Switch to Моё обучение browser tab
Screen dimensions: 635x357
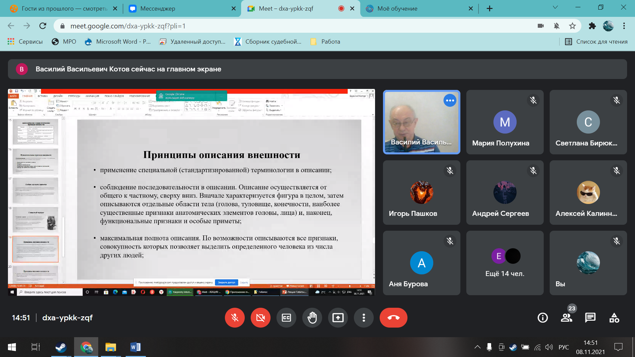coord(420,9)
